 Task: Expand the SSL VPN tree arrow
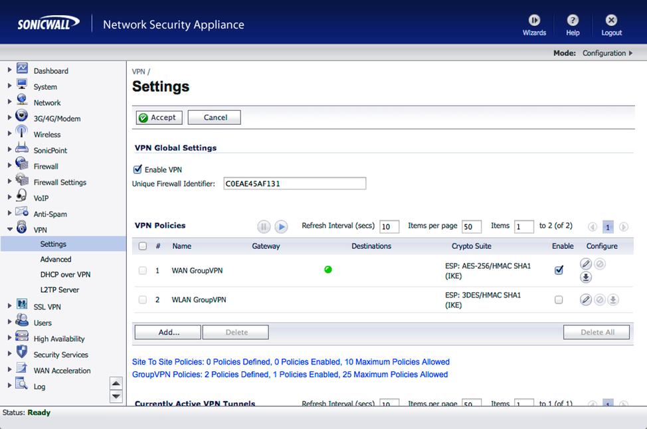pos(9,305)
